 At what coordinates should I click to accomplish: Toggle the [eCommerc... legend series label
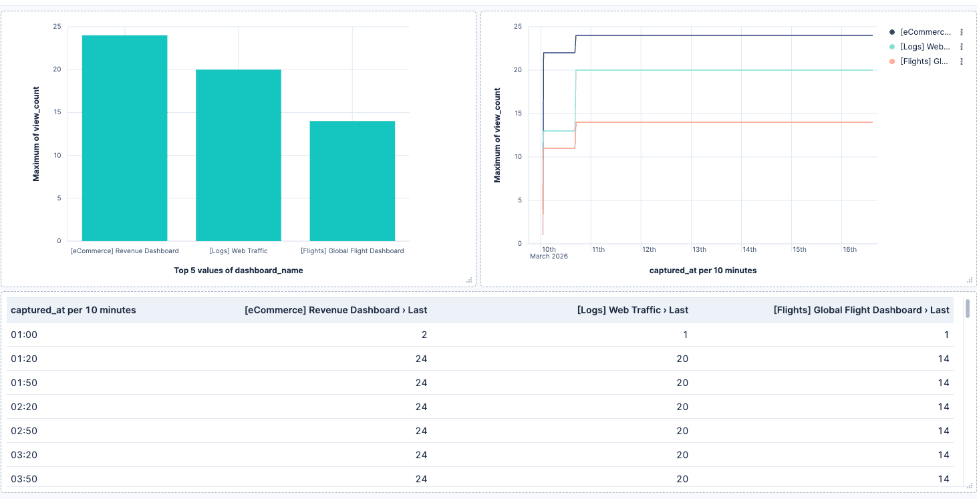pyautogui.click(x=925, y=32)
